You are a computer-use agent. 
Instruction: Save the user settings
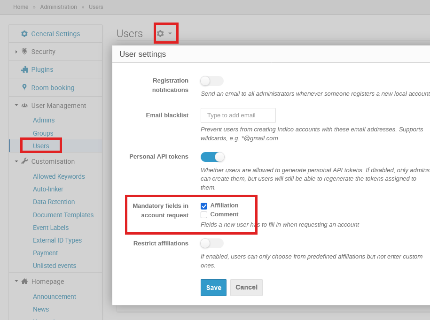tap(213, 288)
